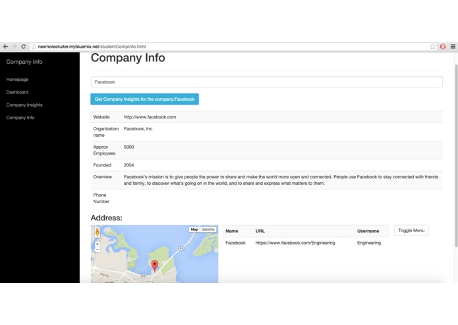Click the URL column header
Image resolution: width=458 pixels, height=325 pixels.
pyautogui.click(x=260, y=231)
